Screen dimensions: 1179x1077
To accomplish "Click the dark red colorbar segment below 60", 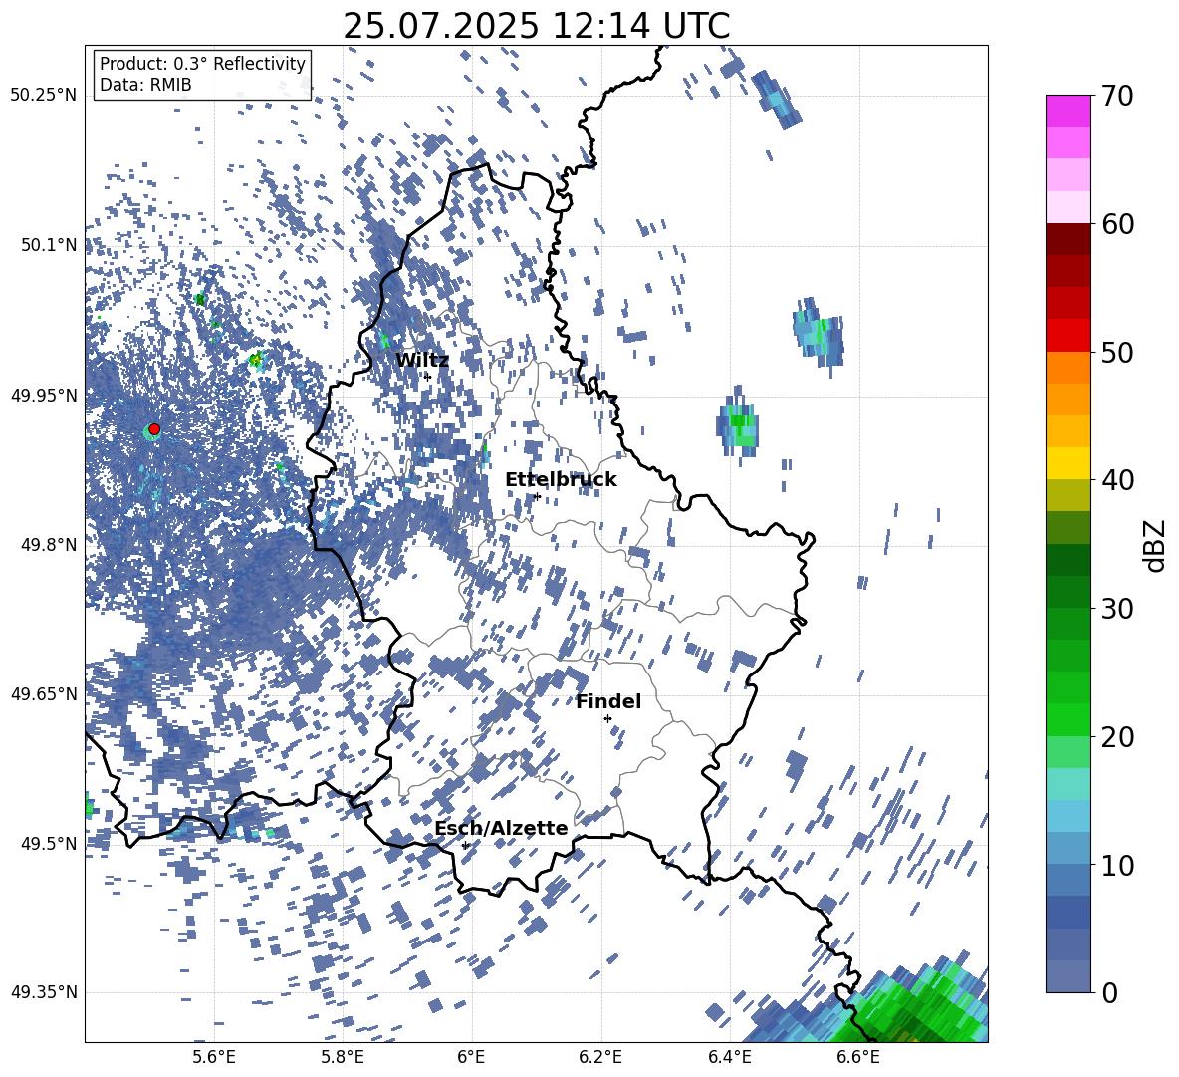I will coord(1067,239).
